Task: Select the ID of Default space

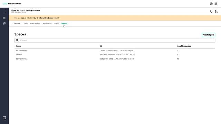Action: click(117, 54)
